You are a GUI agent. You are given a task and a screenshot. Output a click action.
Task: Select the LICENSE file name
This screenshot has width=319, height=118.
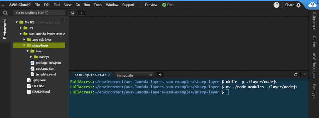tap(38, 86)
